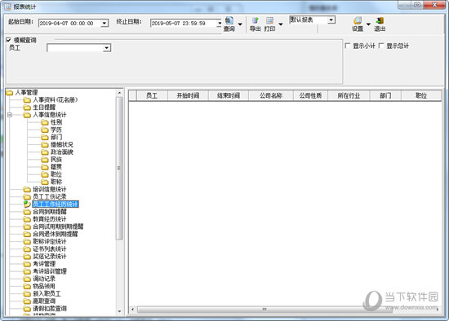The width and height of the screenshot is (449, 321).
Task: Sort by the 所在行业 column header
Action: 349,95
